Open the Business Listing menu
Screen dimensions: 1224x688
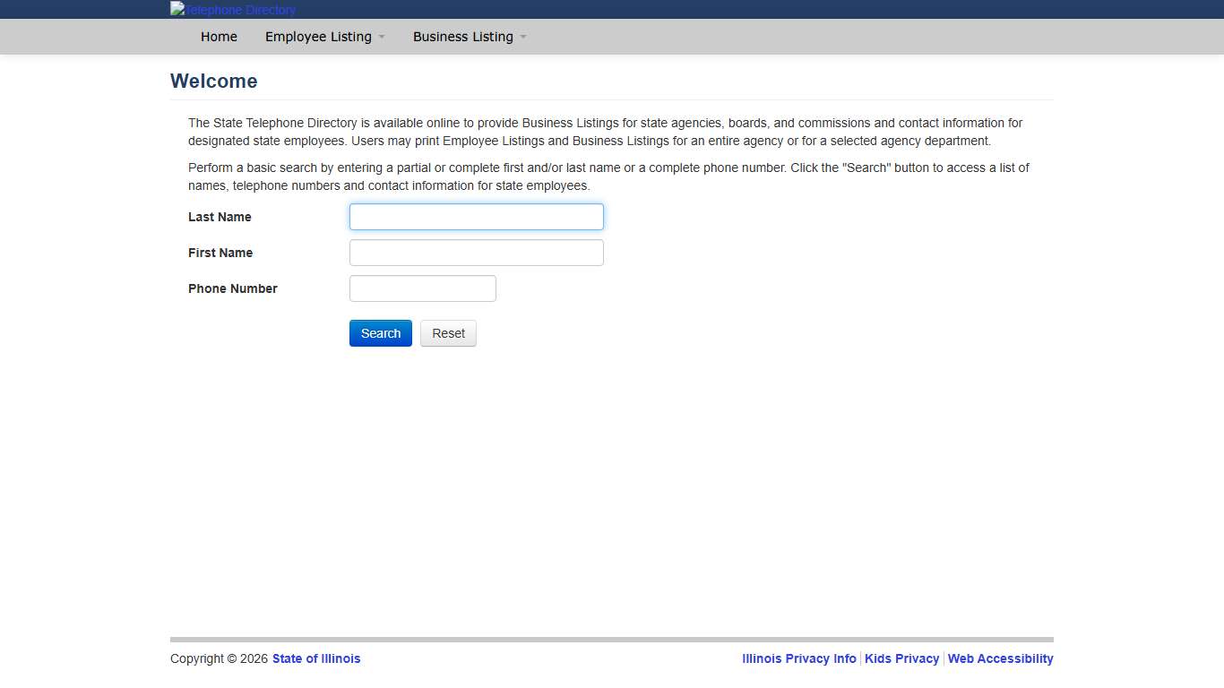(x=462, y=37)
